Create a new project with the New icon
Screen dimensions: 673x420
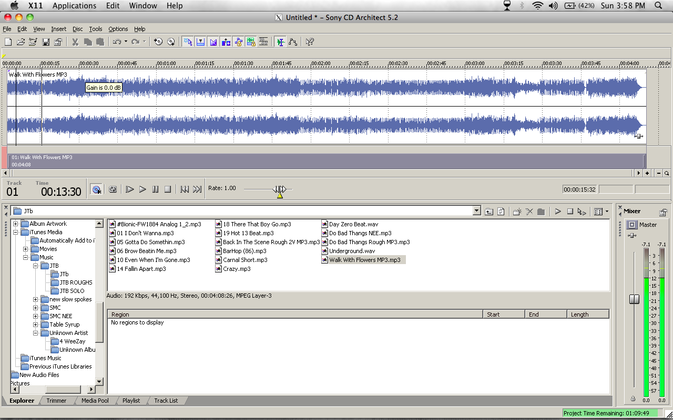click(8, 42)
